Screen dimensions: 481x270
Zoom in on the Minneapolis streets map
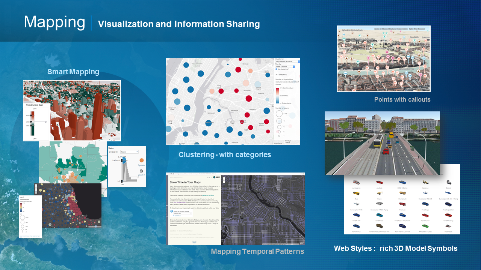point(224,178)
